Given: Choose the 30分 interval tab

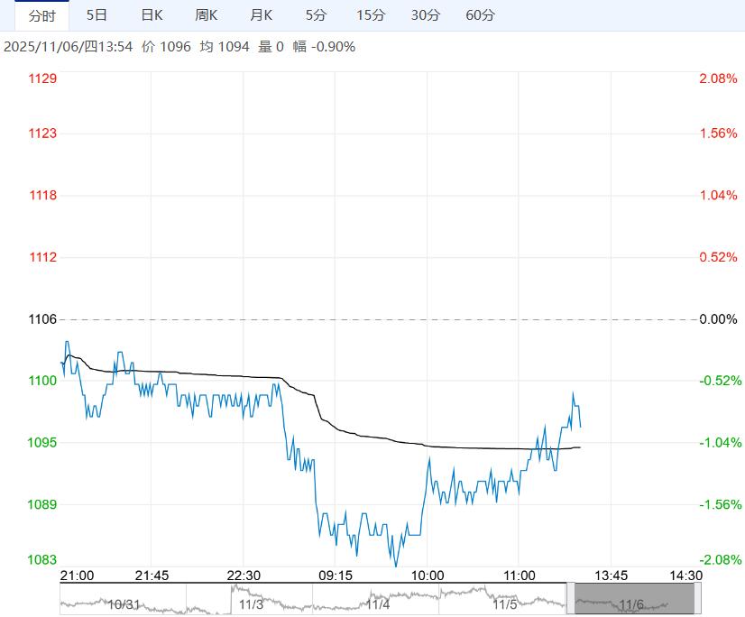Looking at the screenshot, I should coord(425,15).
